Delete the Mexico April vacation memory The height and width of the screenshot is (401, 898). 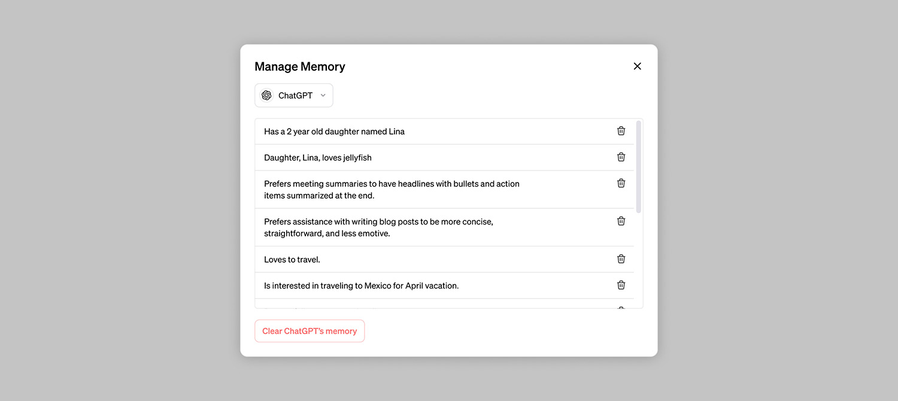pyautogui.click(x=621, y=285)
